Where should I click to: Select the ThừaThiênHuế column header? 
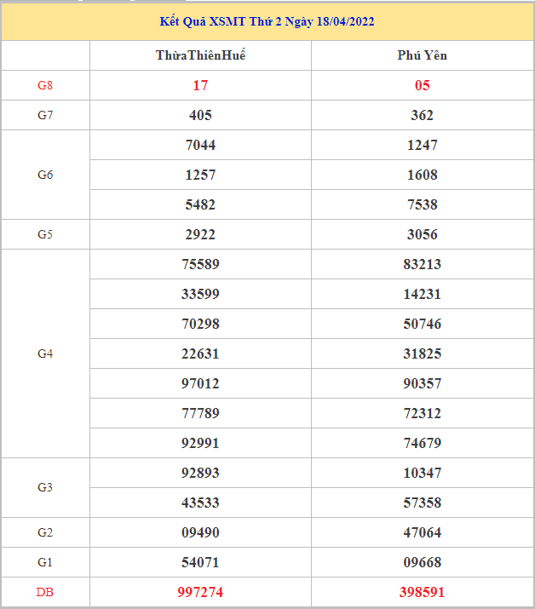[200, 55]
